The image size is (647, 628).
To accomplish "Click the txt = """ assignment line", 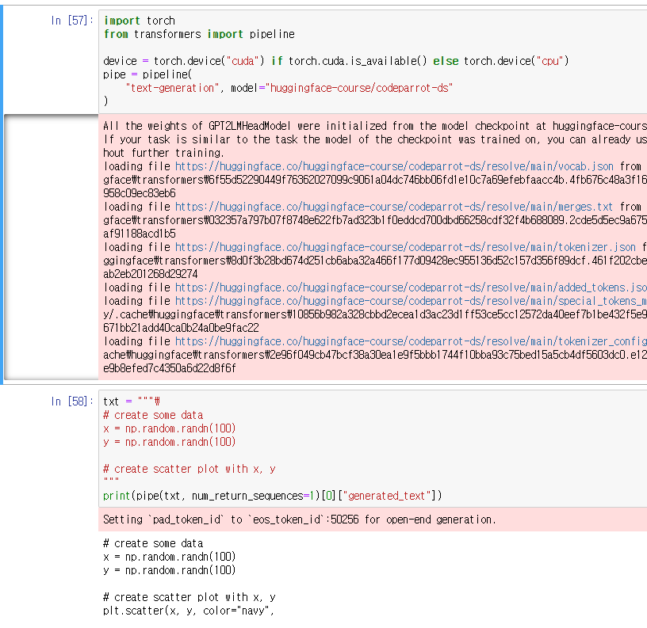I will tap(131, 402).
